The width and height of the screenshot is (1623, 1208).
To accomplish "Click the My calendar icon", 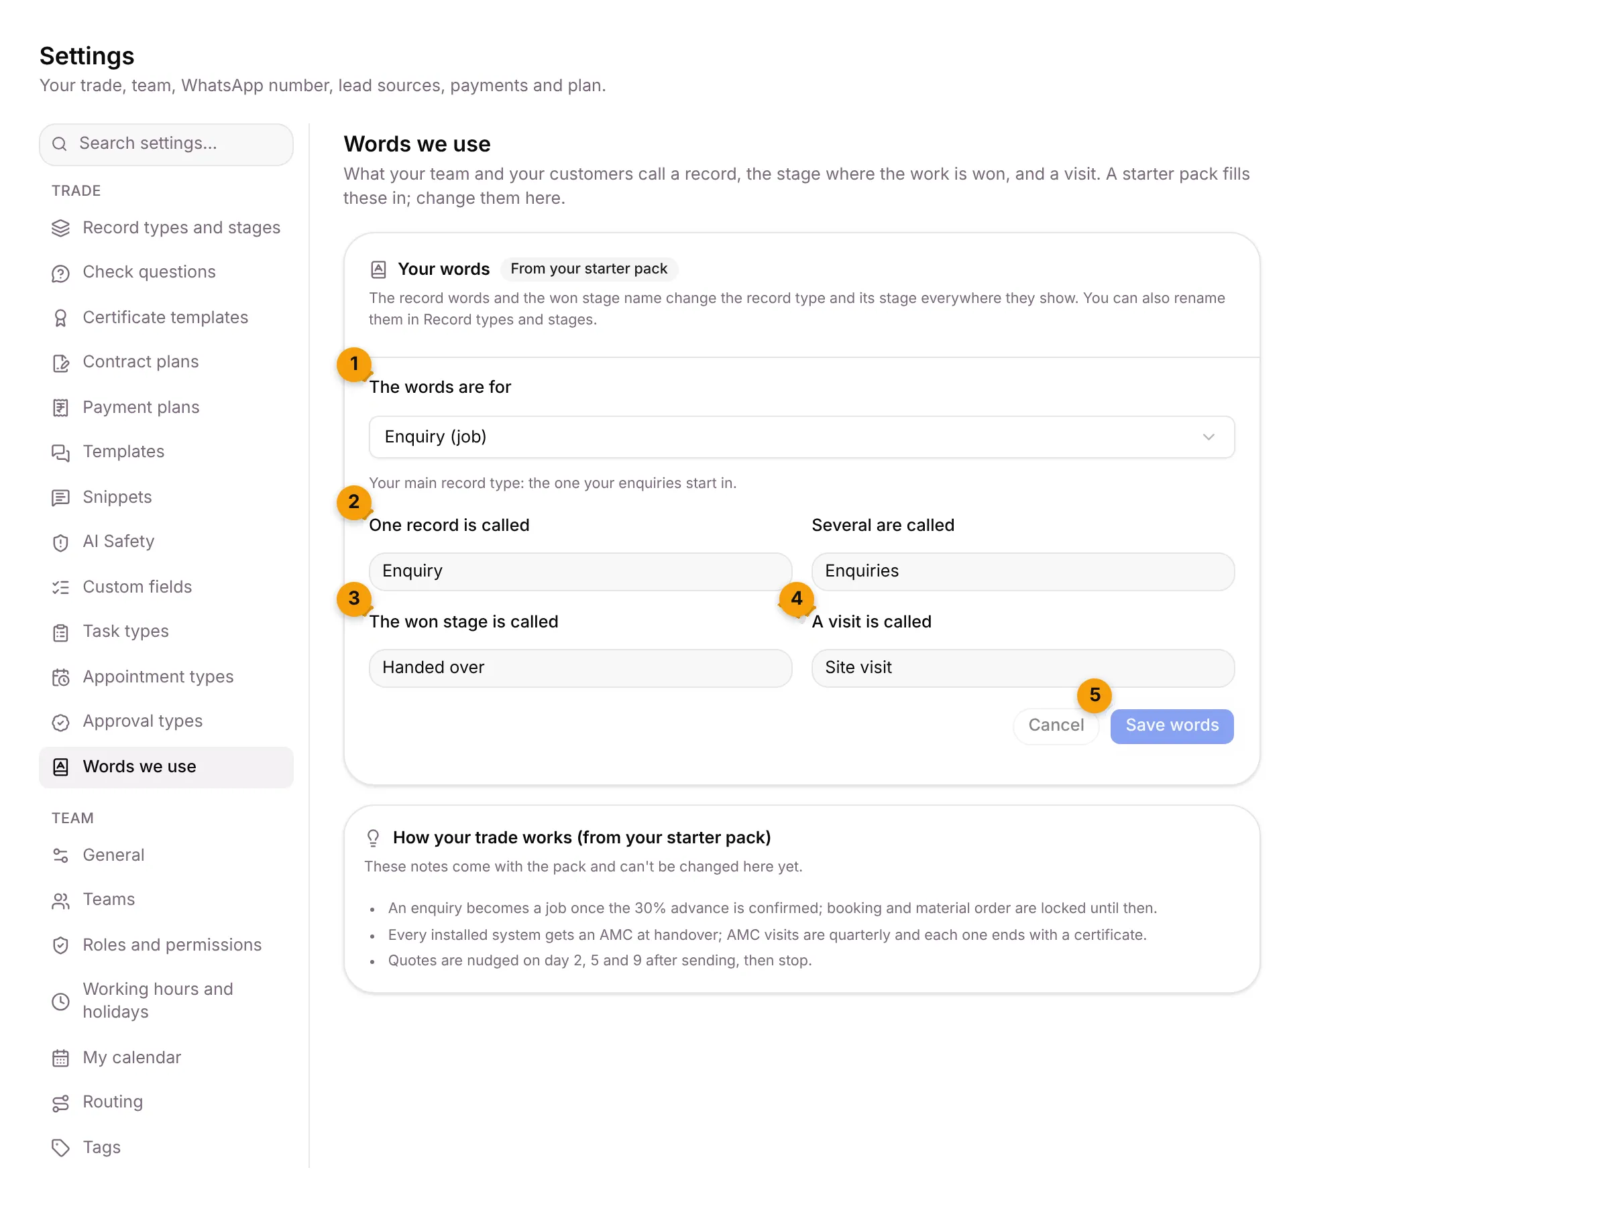I will pos(61,1058).
